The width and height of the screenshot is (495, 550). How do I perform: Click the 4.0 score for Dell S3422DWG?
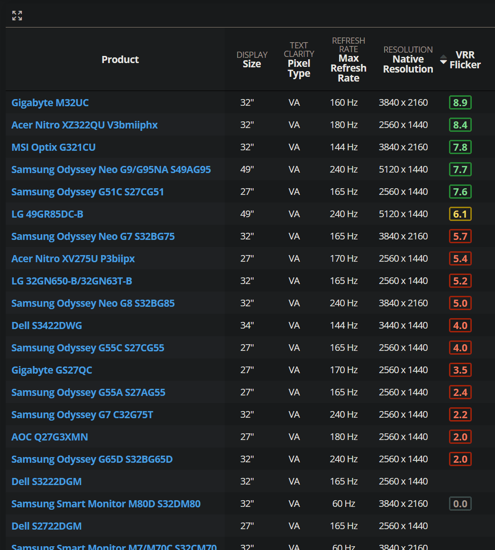pyautogui.click(x=460, y=326)
